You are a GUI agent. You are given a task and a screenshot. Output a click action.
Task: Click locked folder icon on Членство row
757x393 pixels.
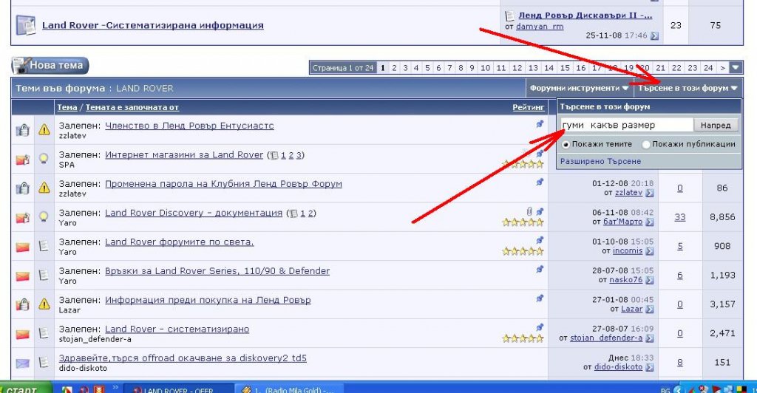click(x=23, y=130)
